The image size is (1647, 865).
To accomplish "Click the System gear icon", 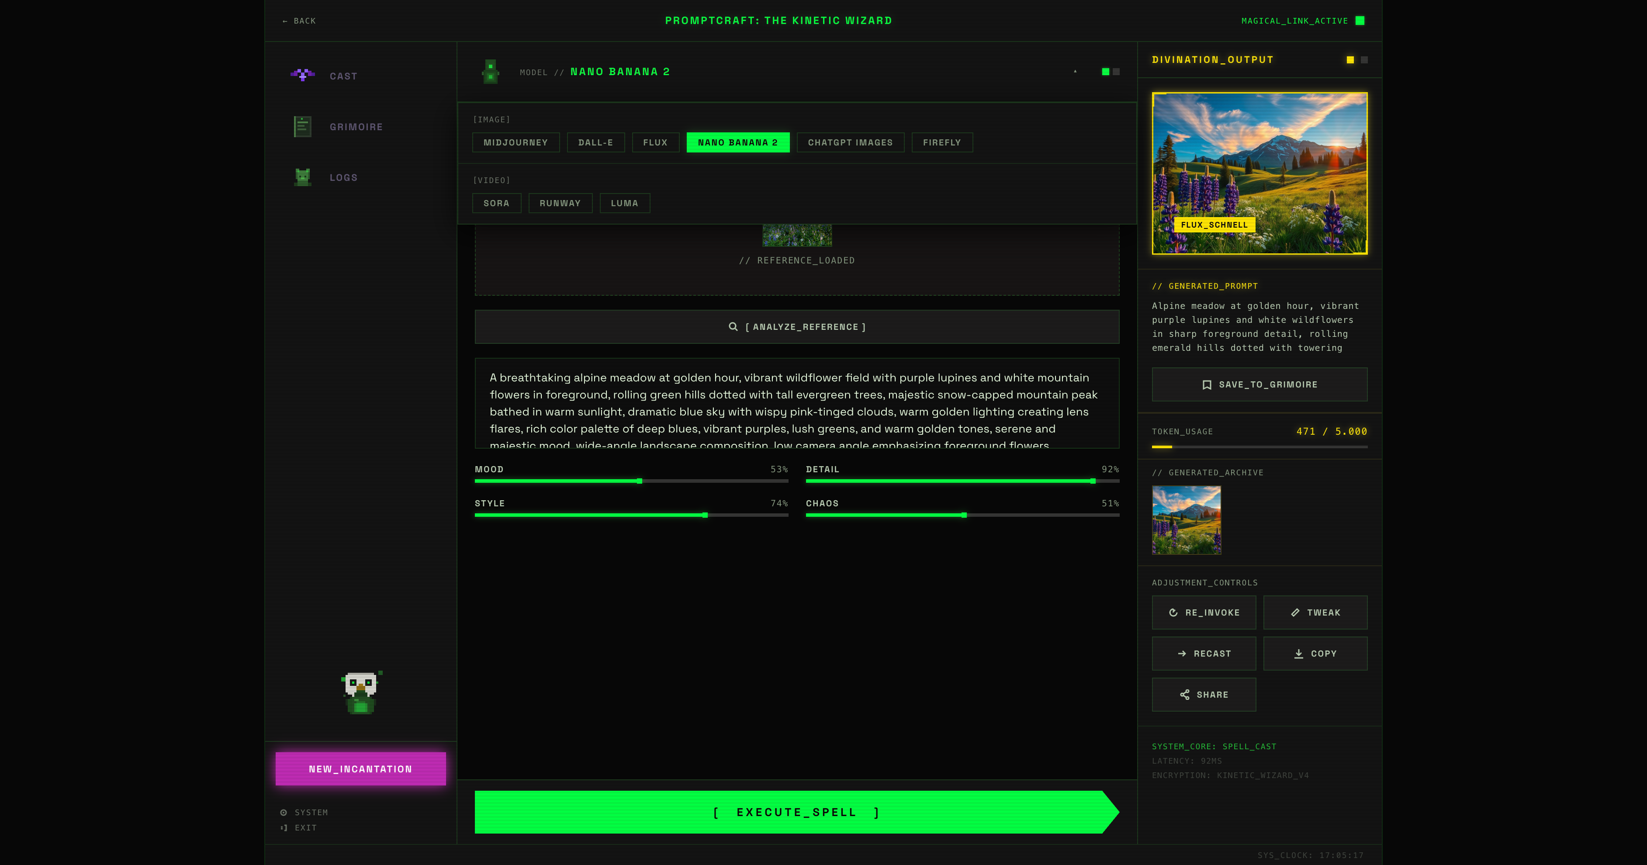I will [x=283, y=813].
